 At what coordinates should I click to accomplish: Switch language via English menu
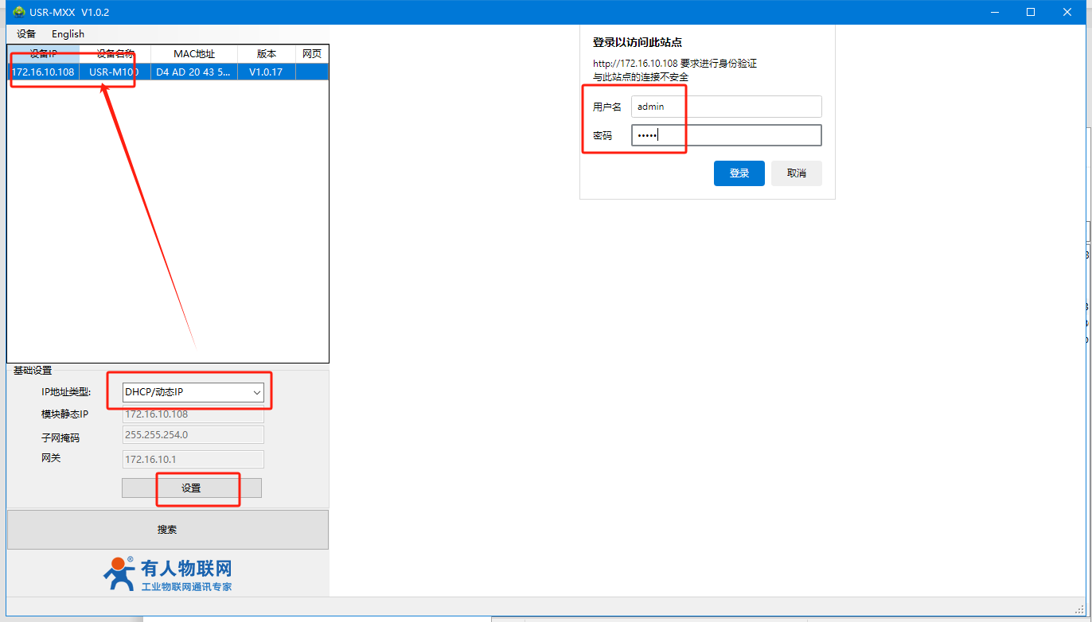pyautogui.click(x=68, y=33)
